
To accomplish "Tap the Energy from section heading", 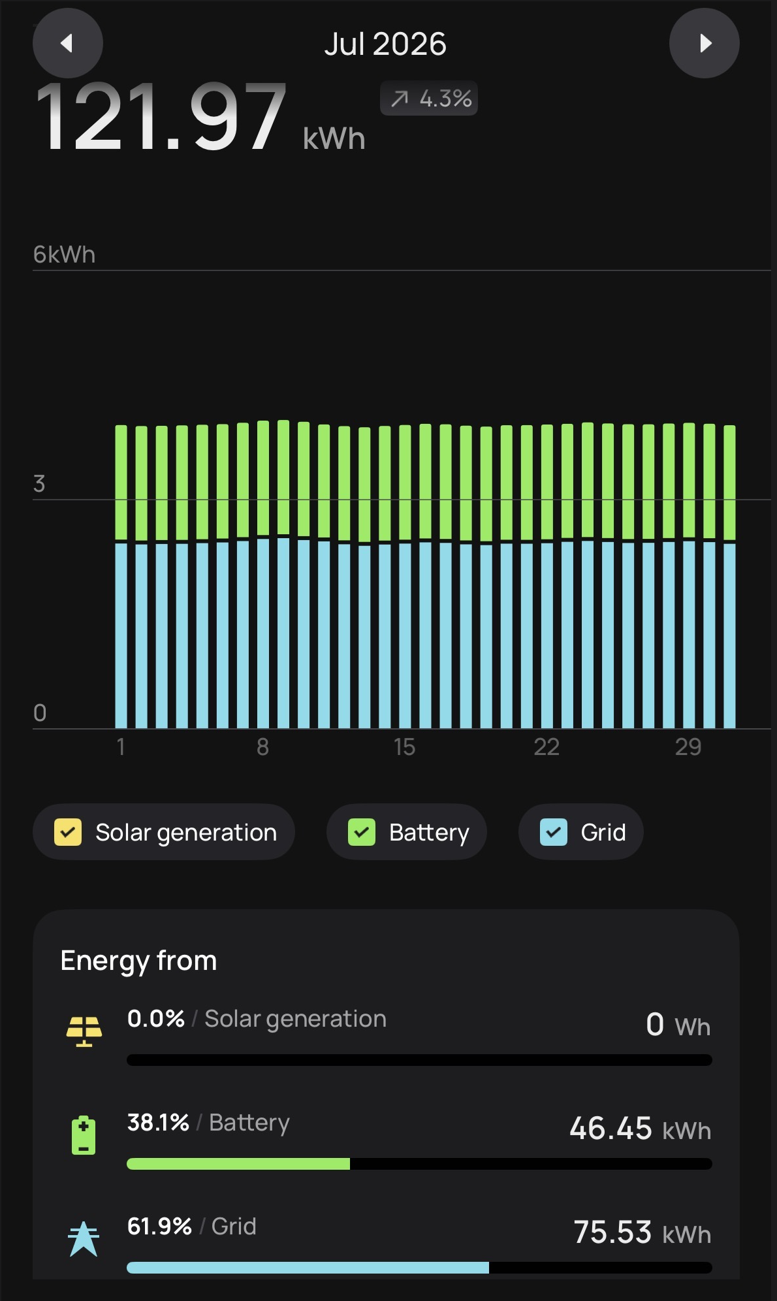I will (x=138, y=961).
